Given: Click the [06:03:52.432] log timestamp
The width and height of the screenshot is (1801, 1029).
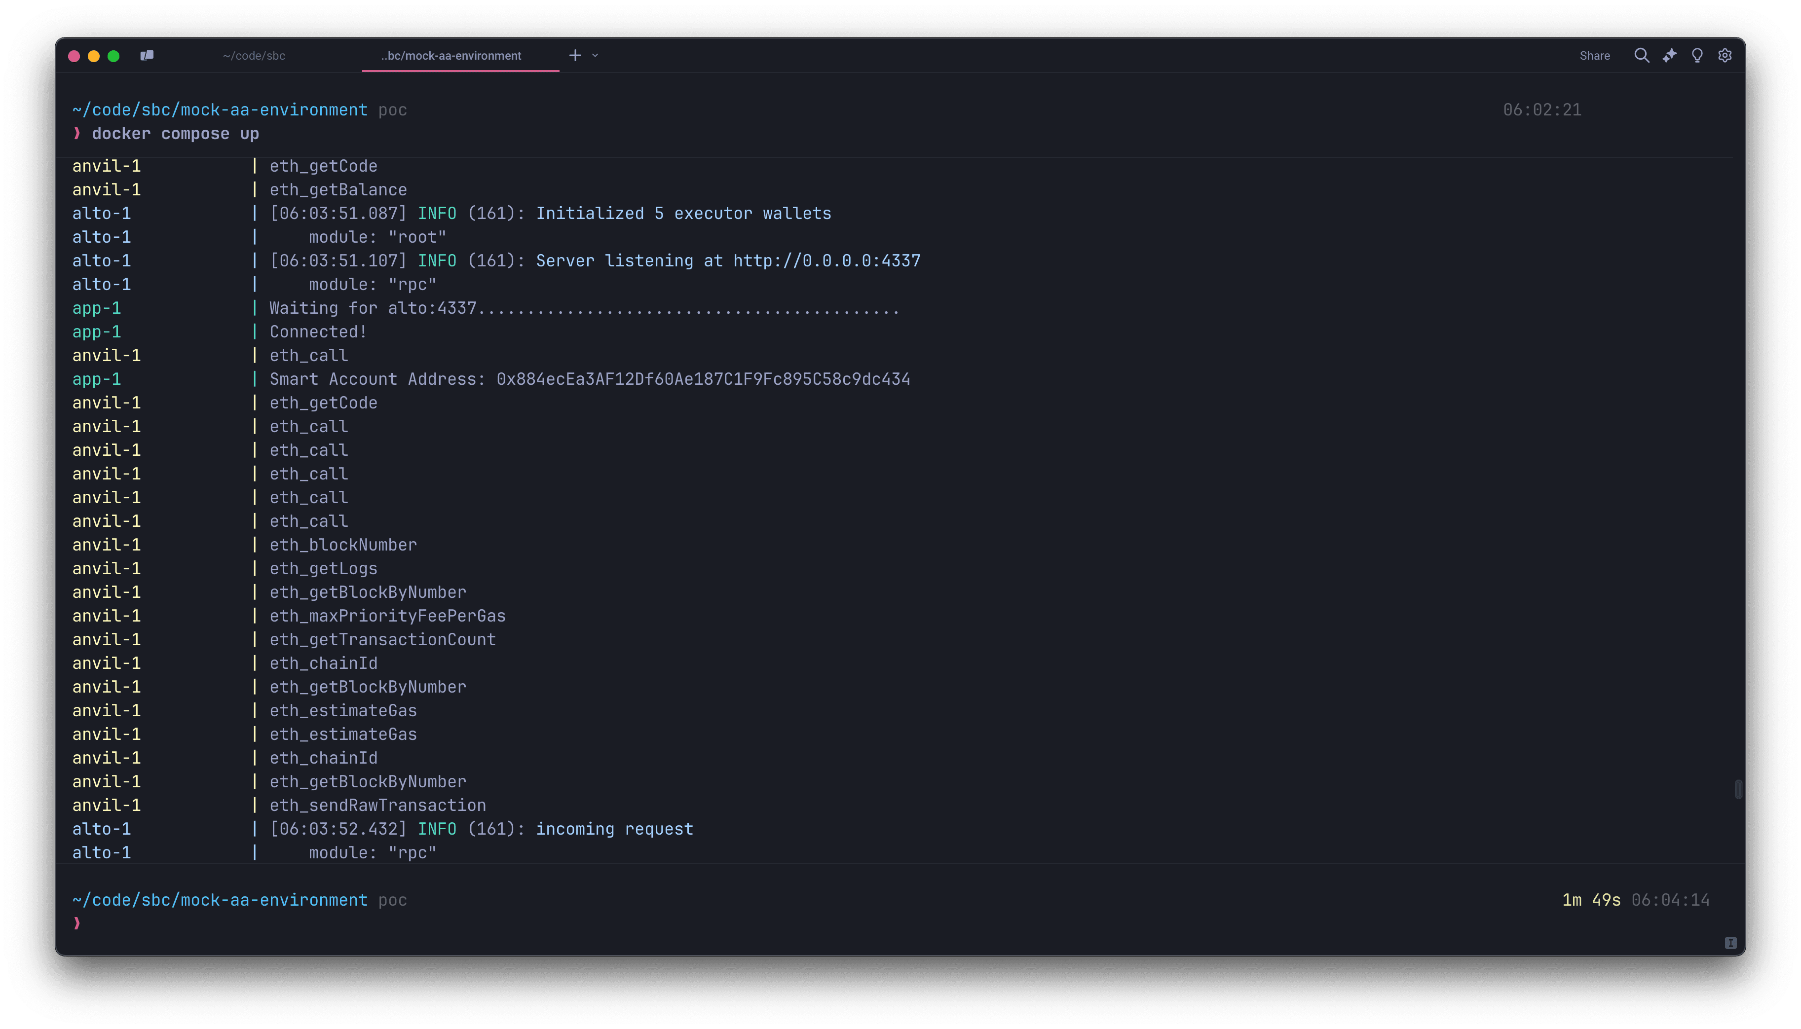Looking at the screenshot, I should click(x=338, y=829).
